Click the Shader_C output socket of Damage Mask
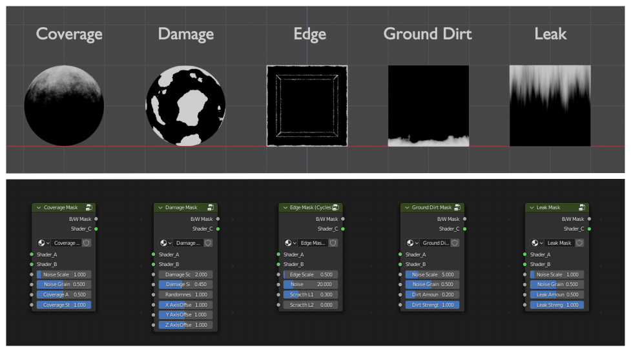631x352 pixels. [218, 229]
